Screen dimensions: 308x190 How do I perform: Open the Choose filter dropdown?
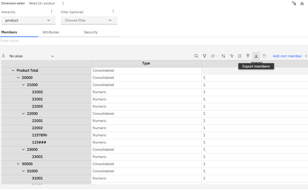pyautogui.click(x=89, y=20)
